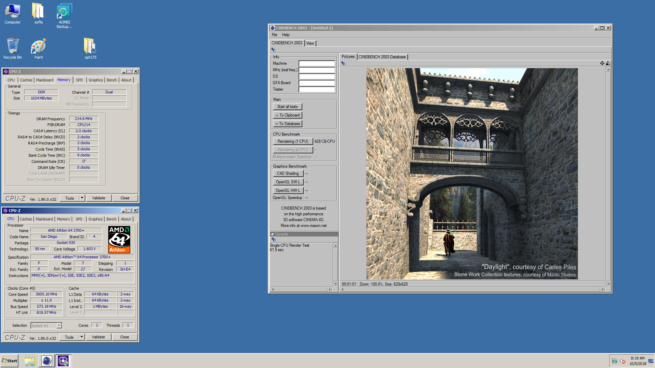This screenshot has height=368, width=655.
Task: Run the OpenGL SW-L test
Action: (x=288, y=182)
